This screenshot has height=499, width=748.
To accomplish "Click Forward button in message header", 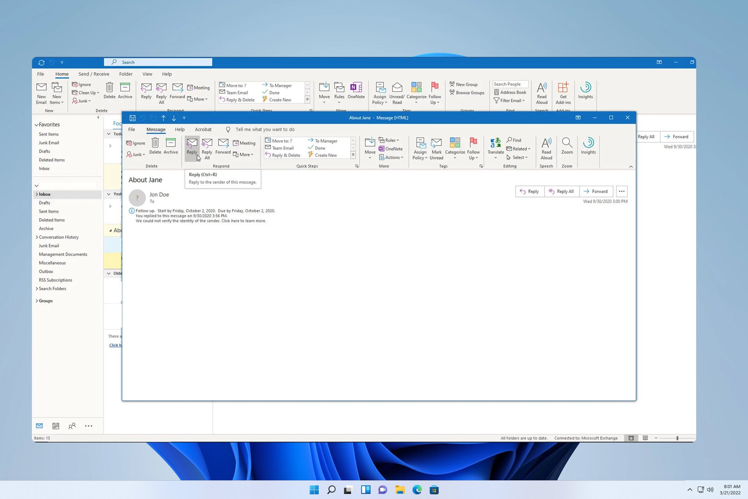I will coord(596,191).
